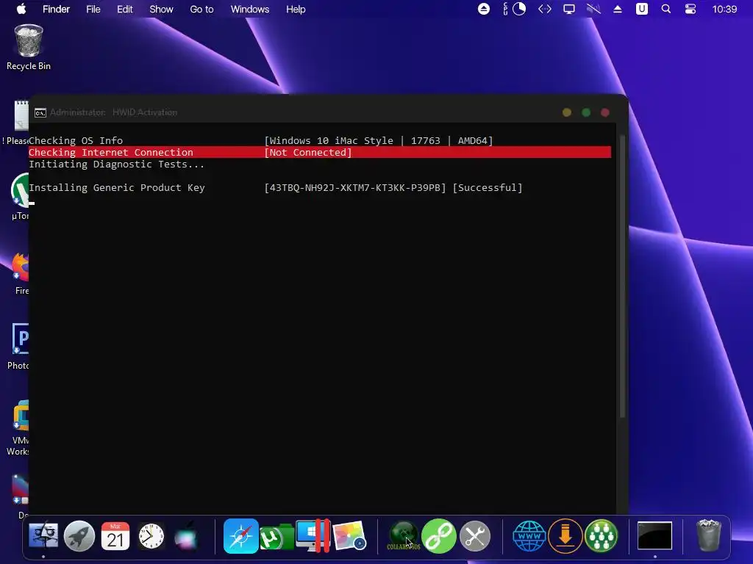Open the Clock icon in dock
Image resolution: width=753 pixels, height=564 pixels.
[x=151, y=535]
